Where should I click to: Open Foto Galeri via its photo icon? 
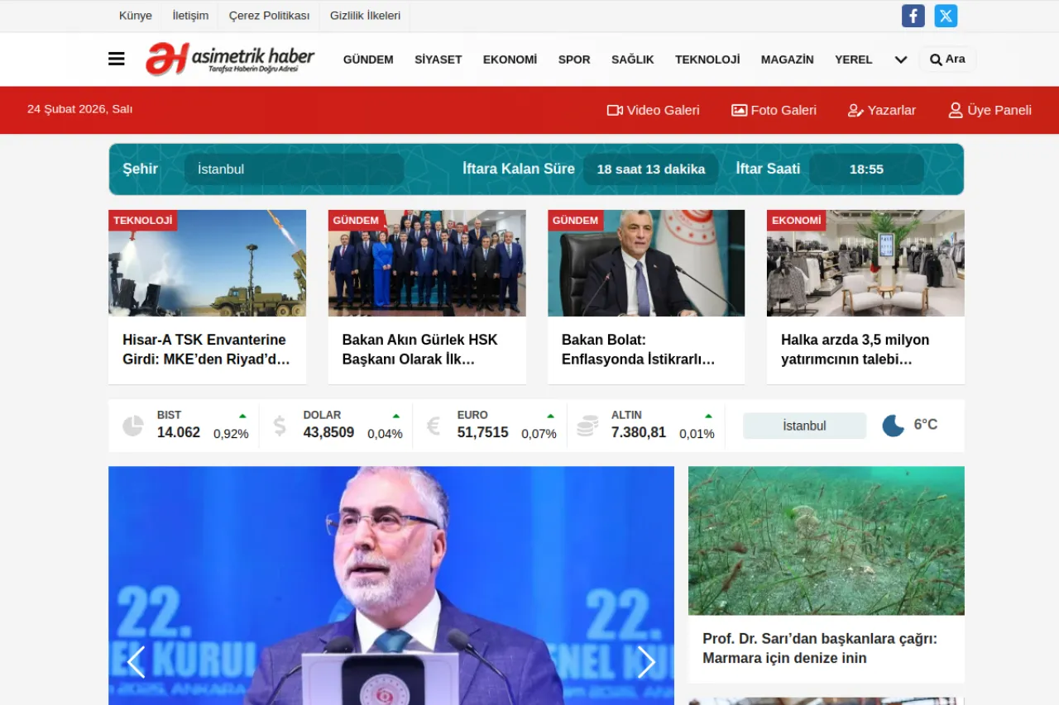pos(737,109)
